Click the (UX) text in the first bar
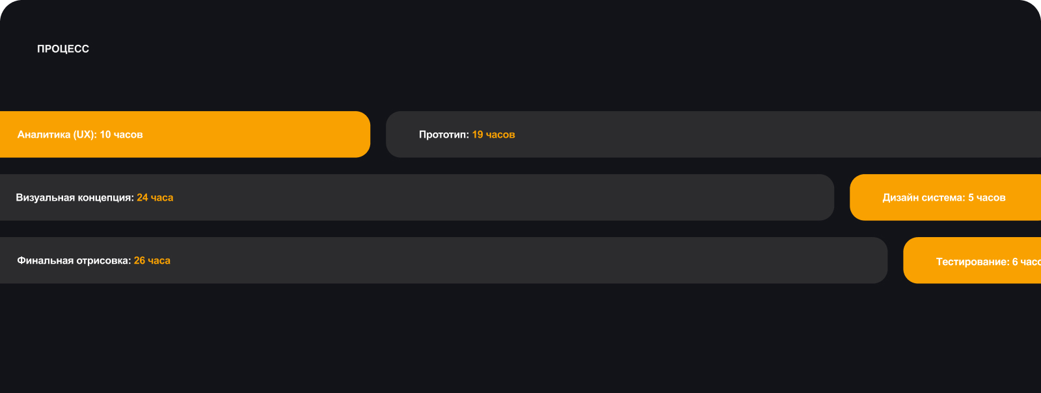 point(85,134)
